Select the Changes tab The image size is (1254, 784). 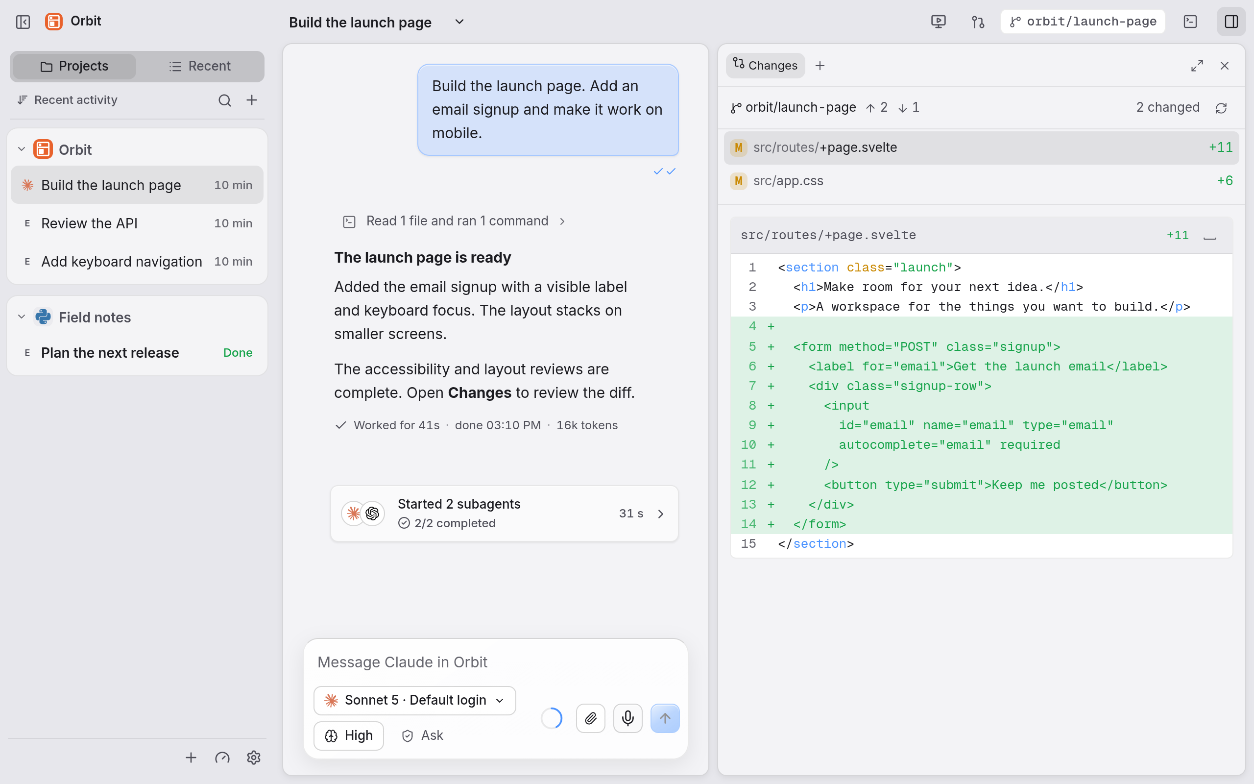tap(765, 66)
